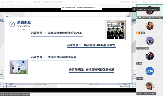
Task: Expand the 17:28 (40分钟) timer dropdown
Action: pyautogui.click(x=19, y=2)
